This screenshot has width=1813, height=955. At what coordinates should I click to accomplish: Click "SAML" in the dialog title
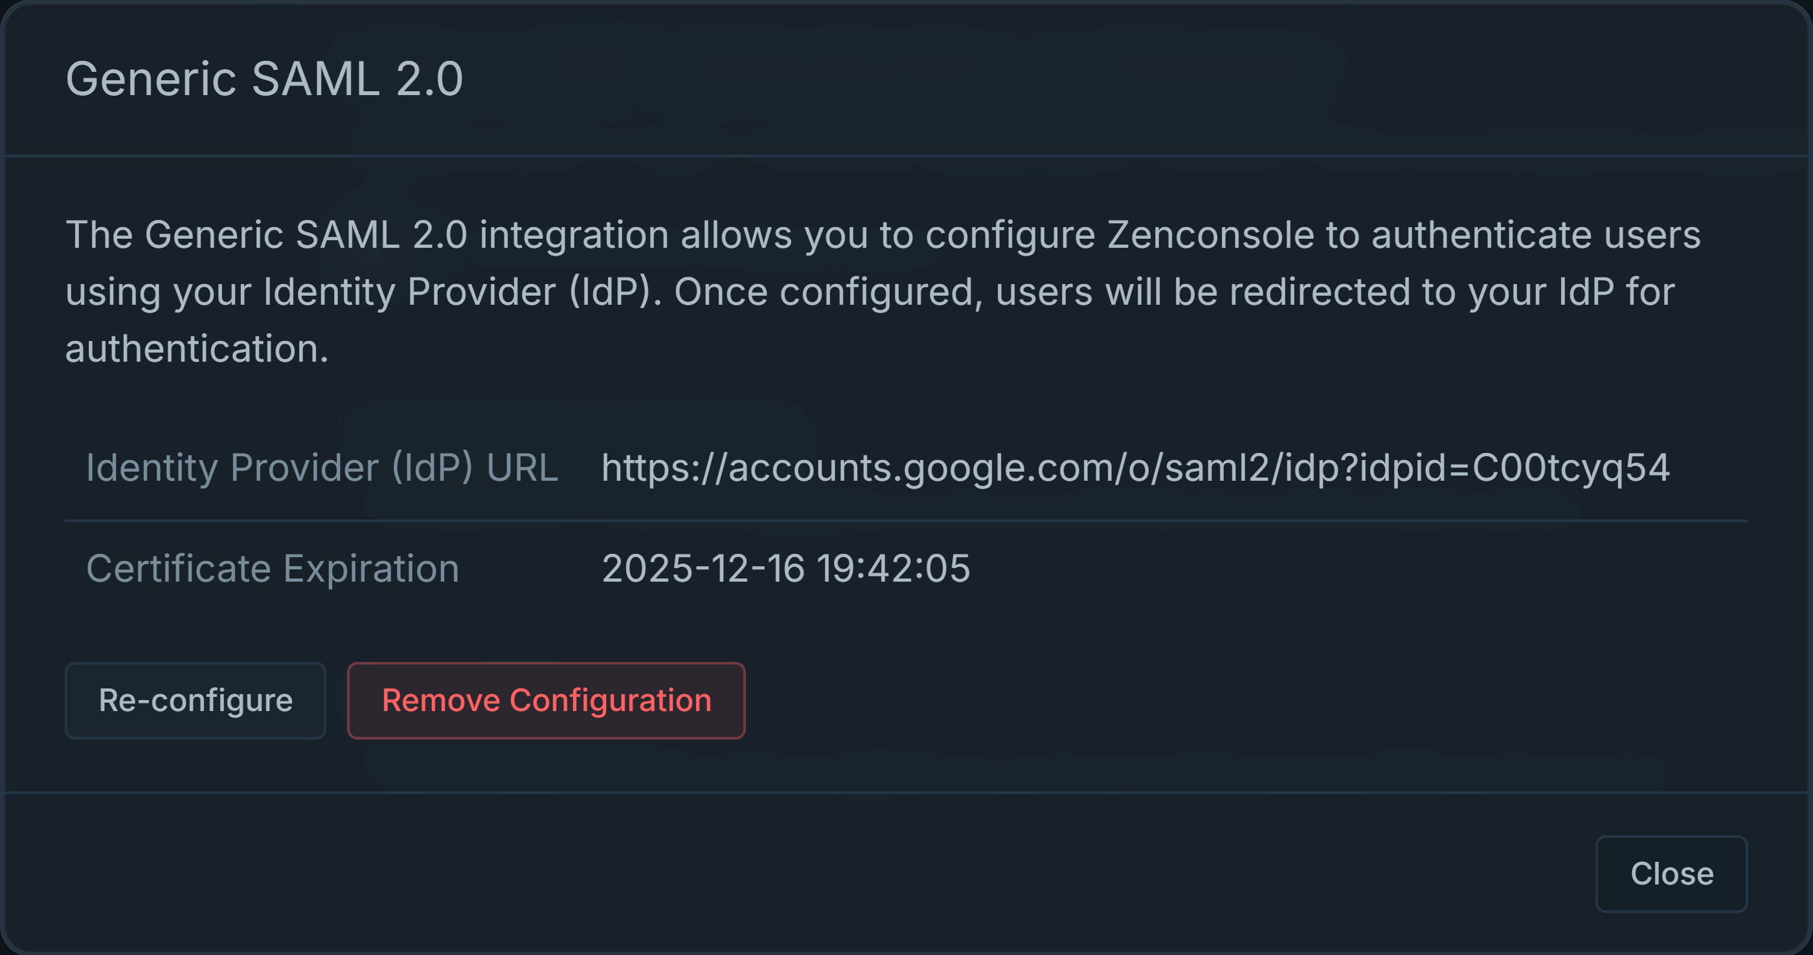coord(315,78)
